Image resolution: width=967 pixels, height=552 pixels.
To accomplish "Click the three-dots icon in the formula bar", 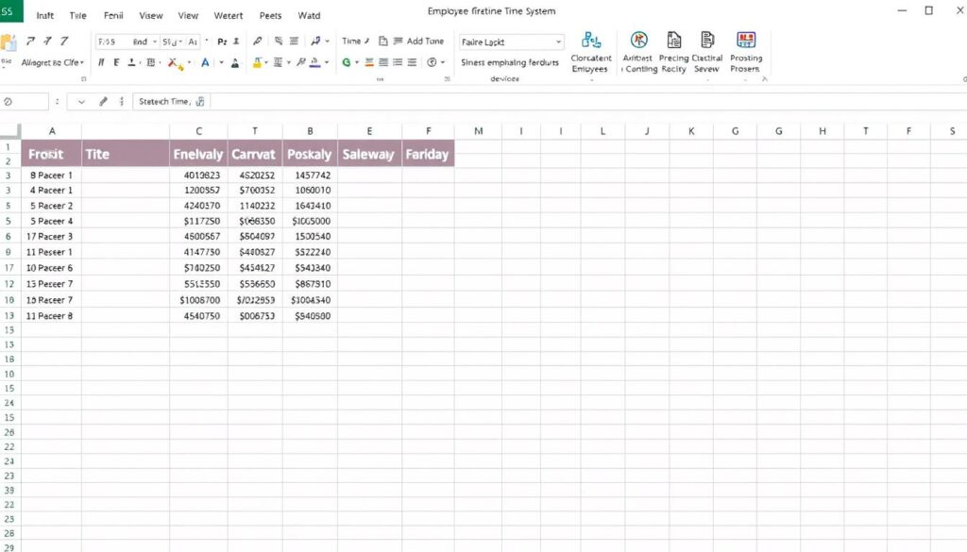I will pos(122,102).
